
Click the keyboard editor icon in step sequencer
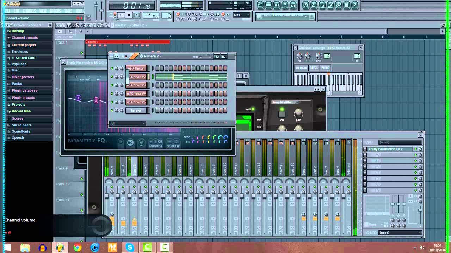[223, 56]
